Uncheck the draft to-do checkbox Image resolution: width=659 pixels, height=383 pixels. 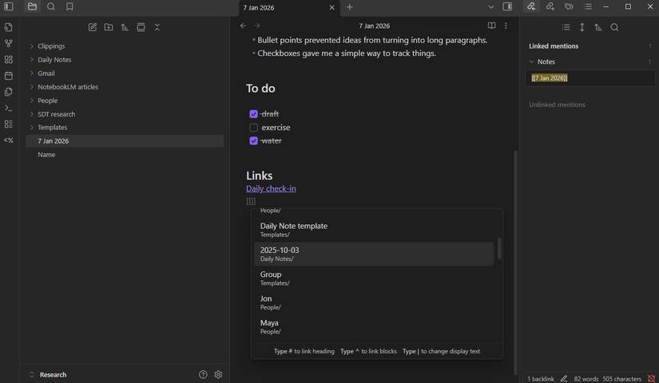pyautogui.click(x=253, y=114)
